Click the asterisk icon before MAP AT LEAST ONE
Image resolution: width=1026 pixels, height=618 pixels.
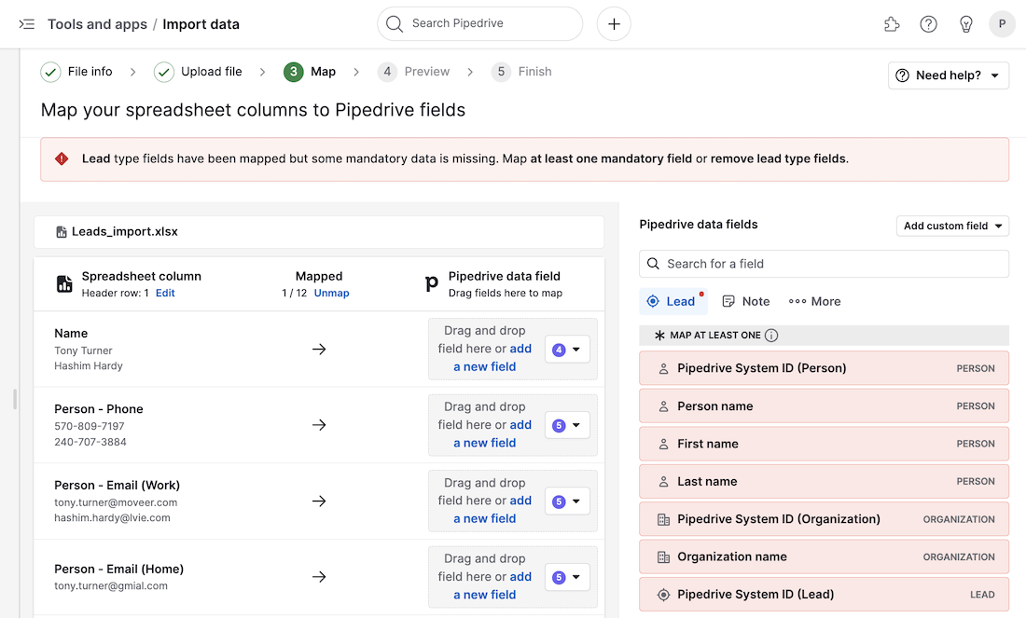(x=659, y=336)
